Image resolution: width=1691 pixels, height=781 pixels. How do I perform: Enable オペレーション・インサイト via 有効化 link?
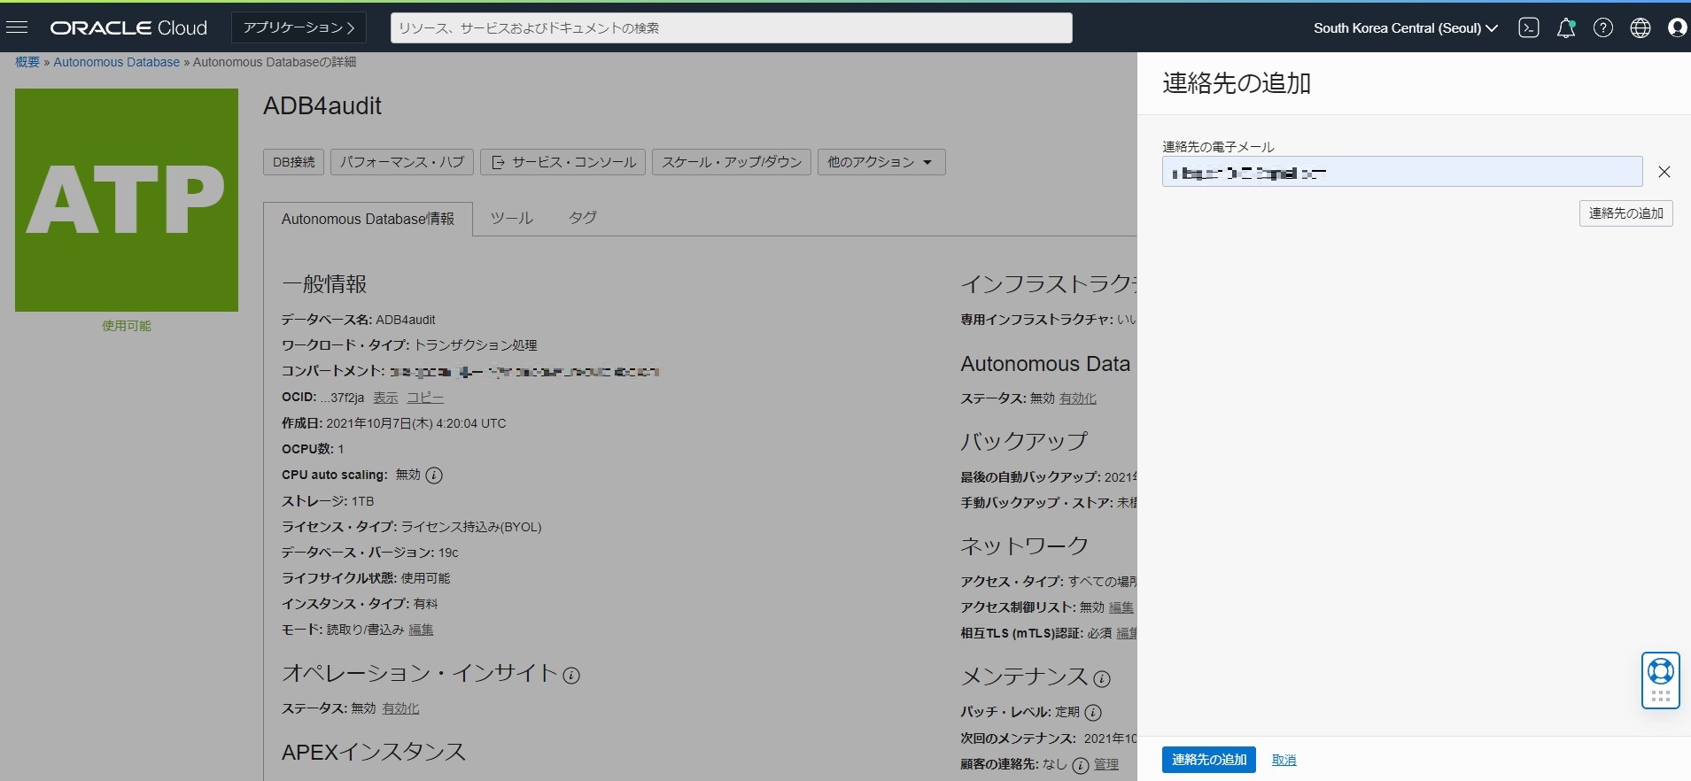click(400, 708)
